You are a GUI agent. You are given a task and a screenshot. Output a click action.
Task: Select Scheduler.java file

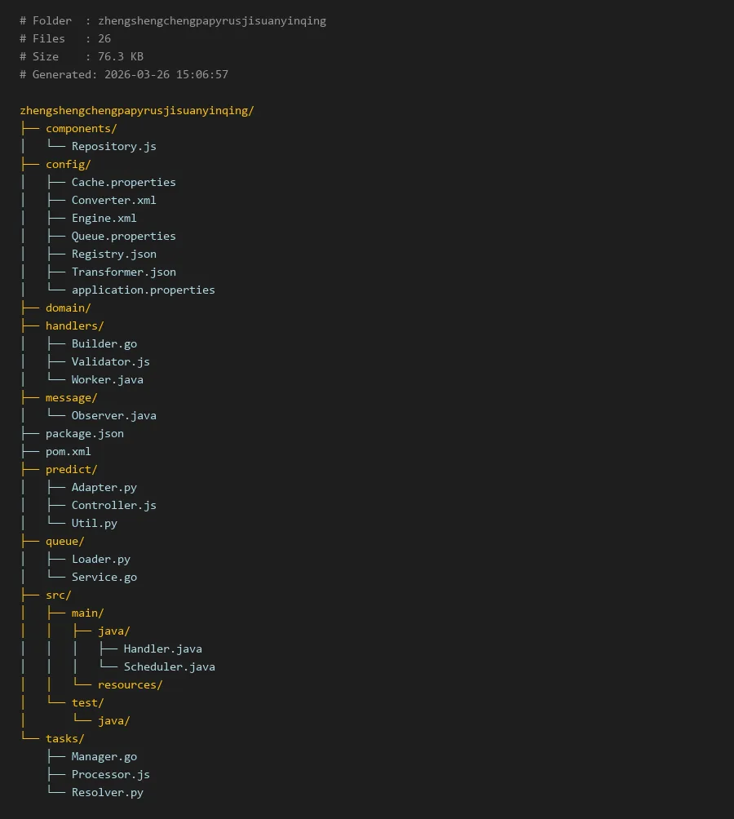pos(169,666)
